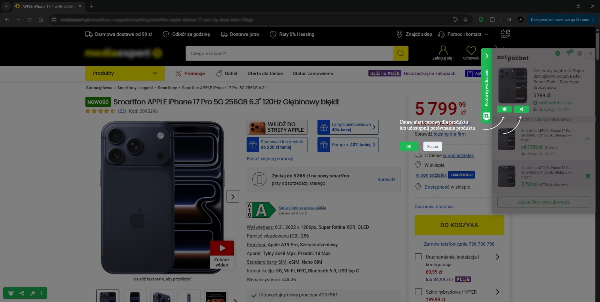Tick the Szkło hybrydowe HYPER checkbox

(418, 292)
